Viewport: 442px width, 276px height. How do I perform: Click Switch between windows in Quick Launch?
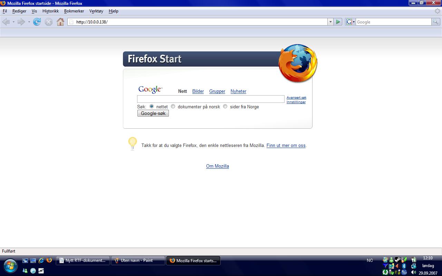[x=25, y=260]
